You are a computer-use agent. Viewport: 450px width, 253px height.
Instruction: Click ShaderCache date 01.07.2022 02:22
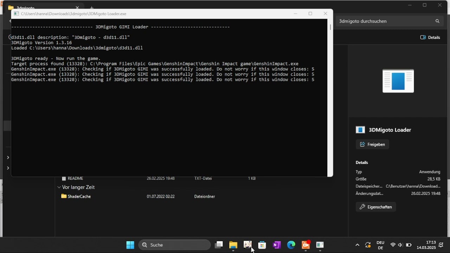tap(161, 196)
